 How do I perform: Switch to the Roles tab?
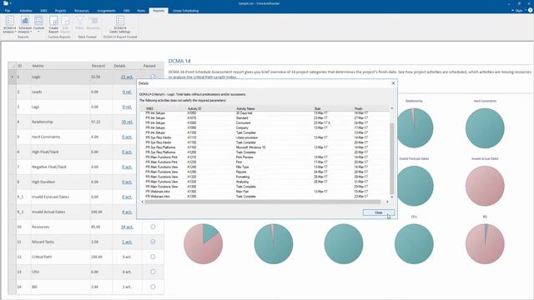click(141, 11)
